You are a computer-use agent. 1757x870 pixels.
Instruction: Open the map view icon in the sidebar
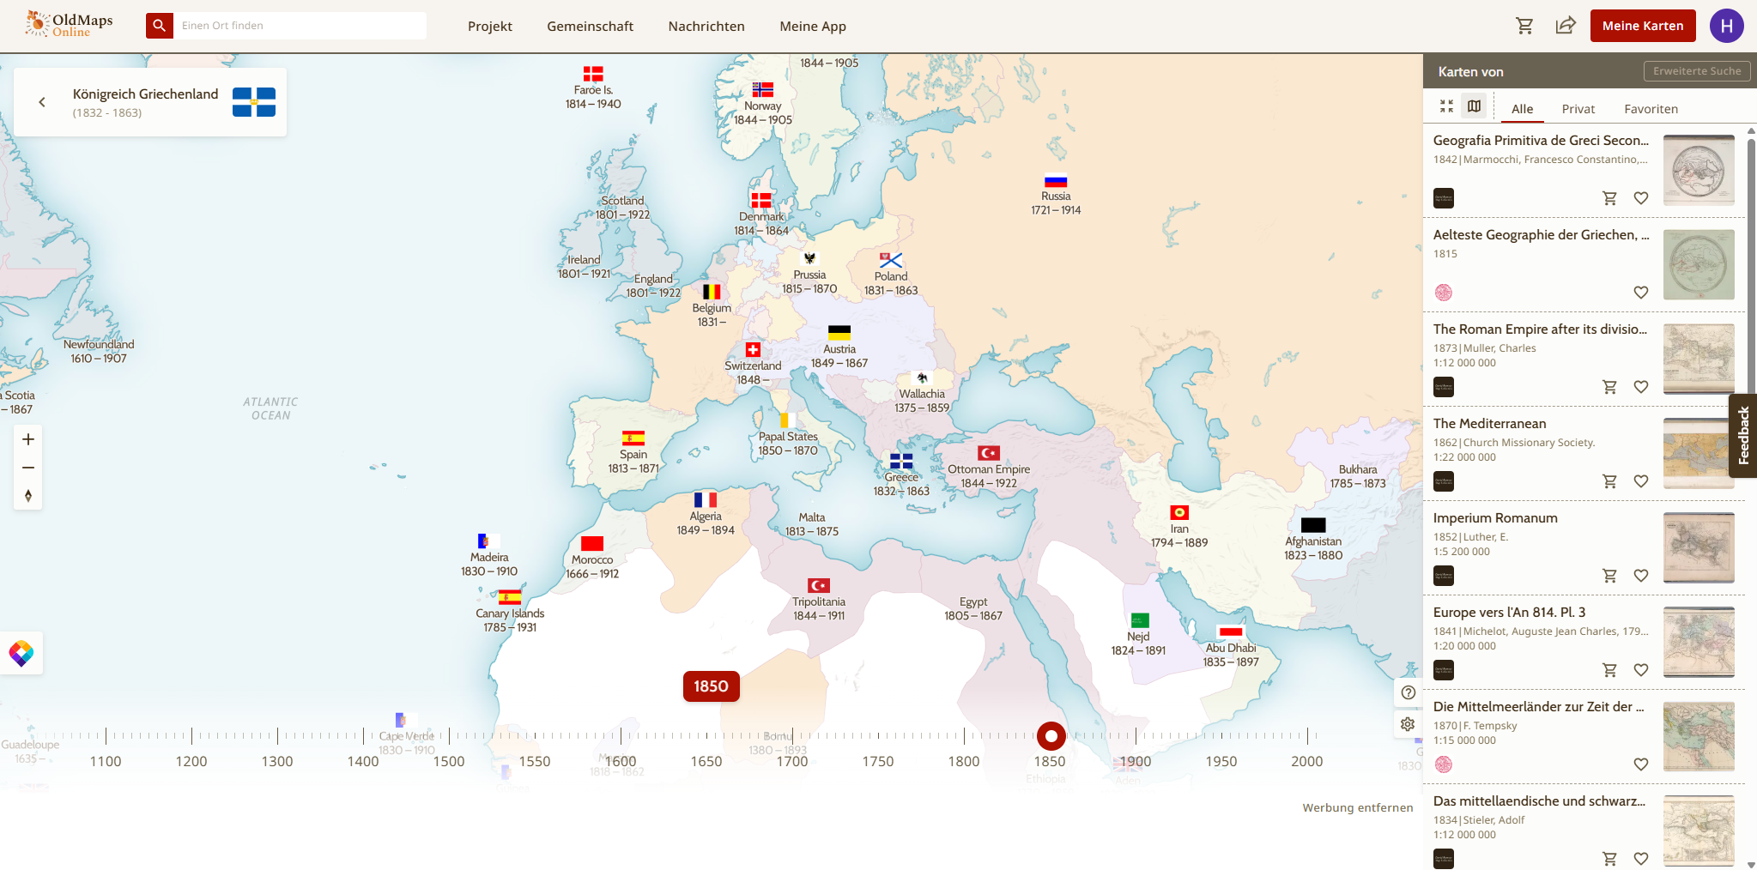click(x=1475, y=106)
